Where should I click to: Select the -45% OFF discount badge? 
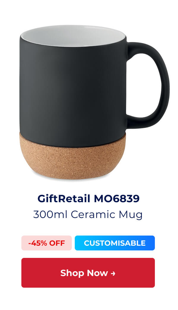pyautogui.click(x=47, y=243)
